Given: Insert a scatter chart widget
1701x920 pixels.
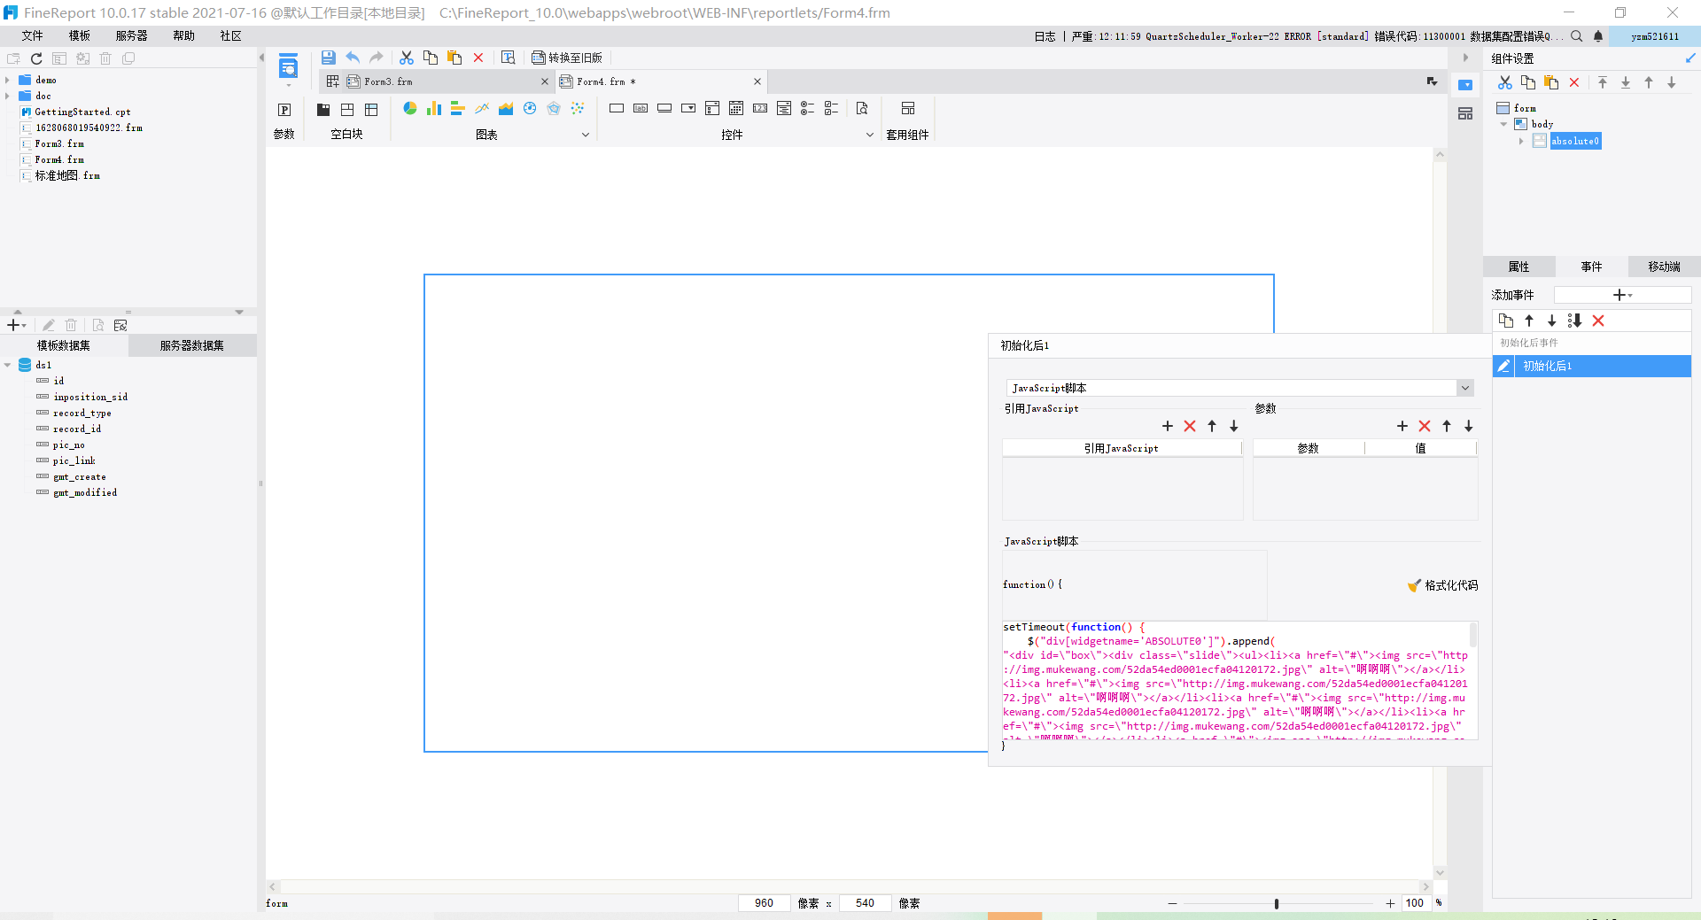Looking at the screenshot, I should coord(578,108).
